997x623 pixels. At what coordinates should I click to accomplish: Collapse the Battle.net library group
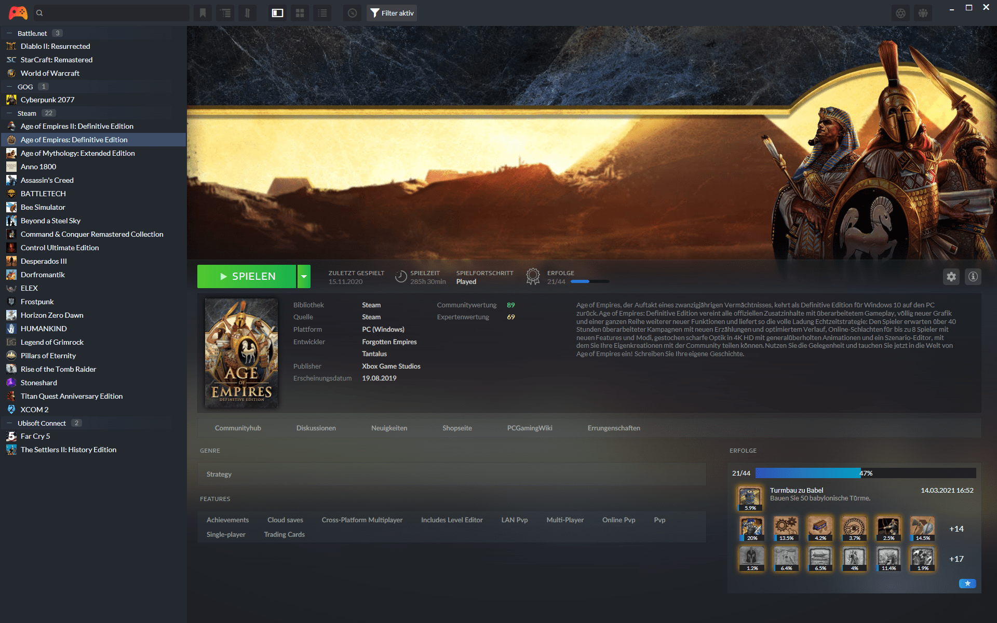pyautogui.click(x=9, y=33)
